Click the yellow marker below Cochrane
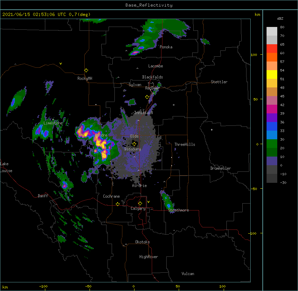Screen dimensions: 298x291 click(118, 204)
